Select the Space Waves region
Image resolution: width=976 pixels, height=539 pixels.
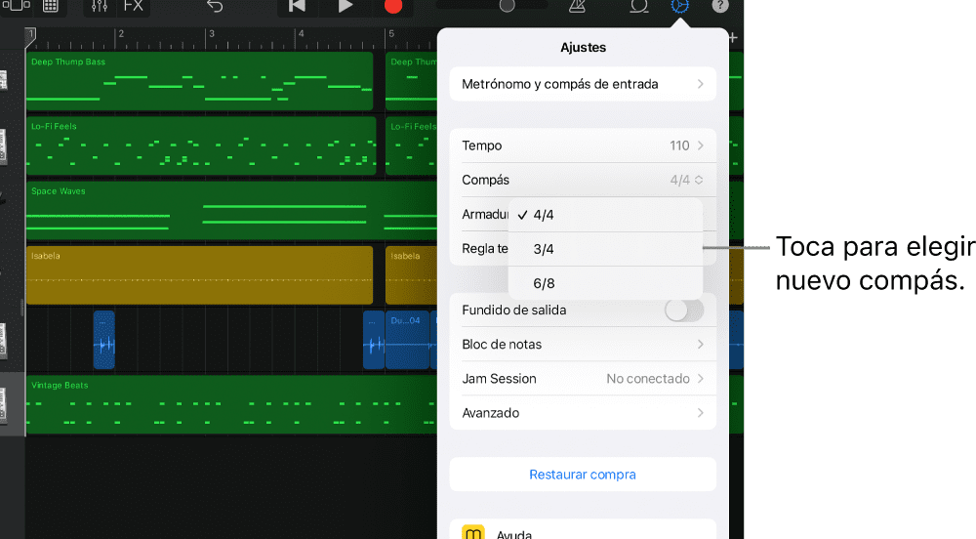pyautogui.click(x=231, y=210)
